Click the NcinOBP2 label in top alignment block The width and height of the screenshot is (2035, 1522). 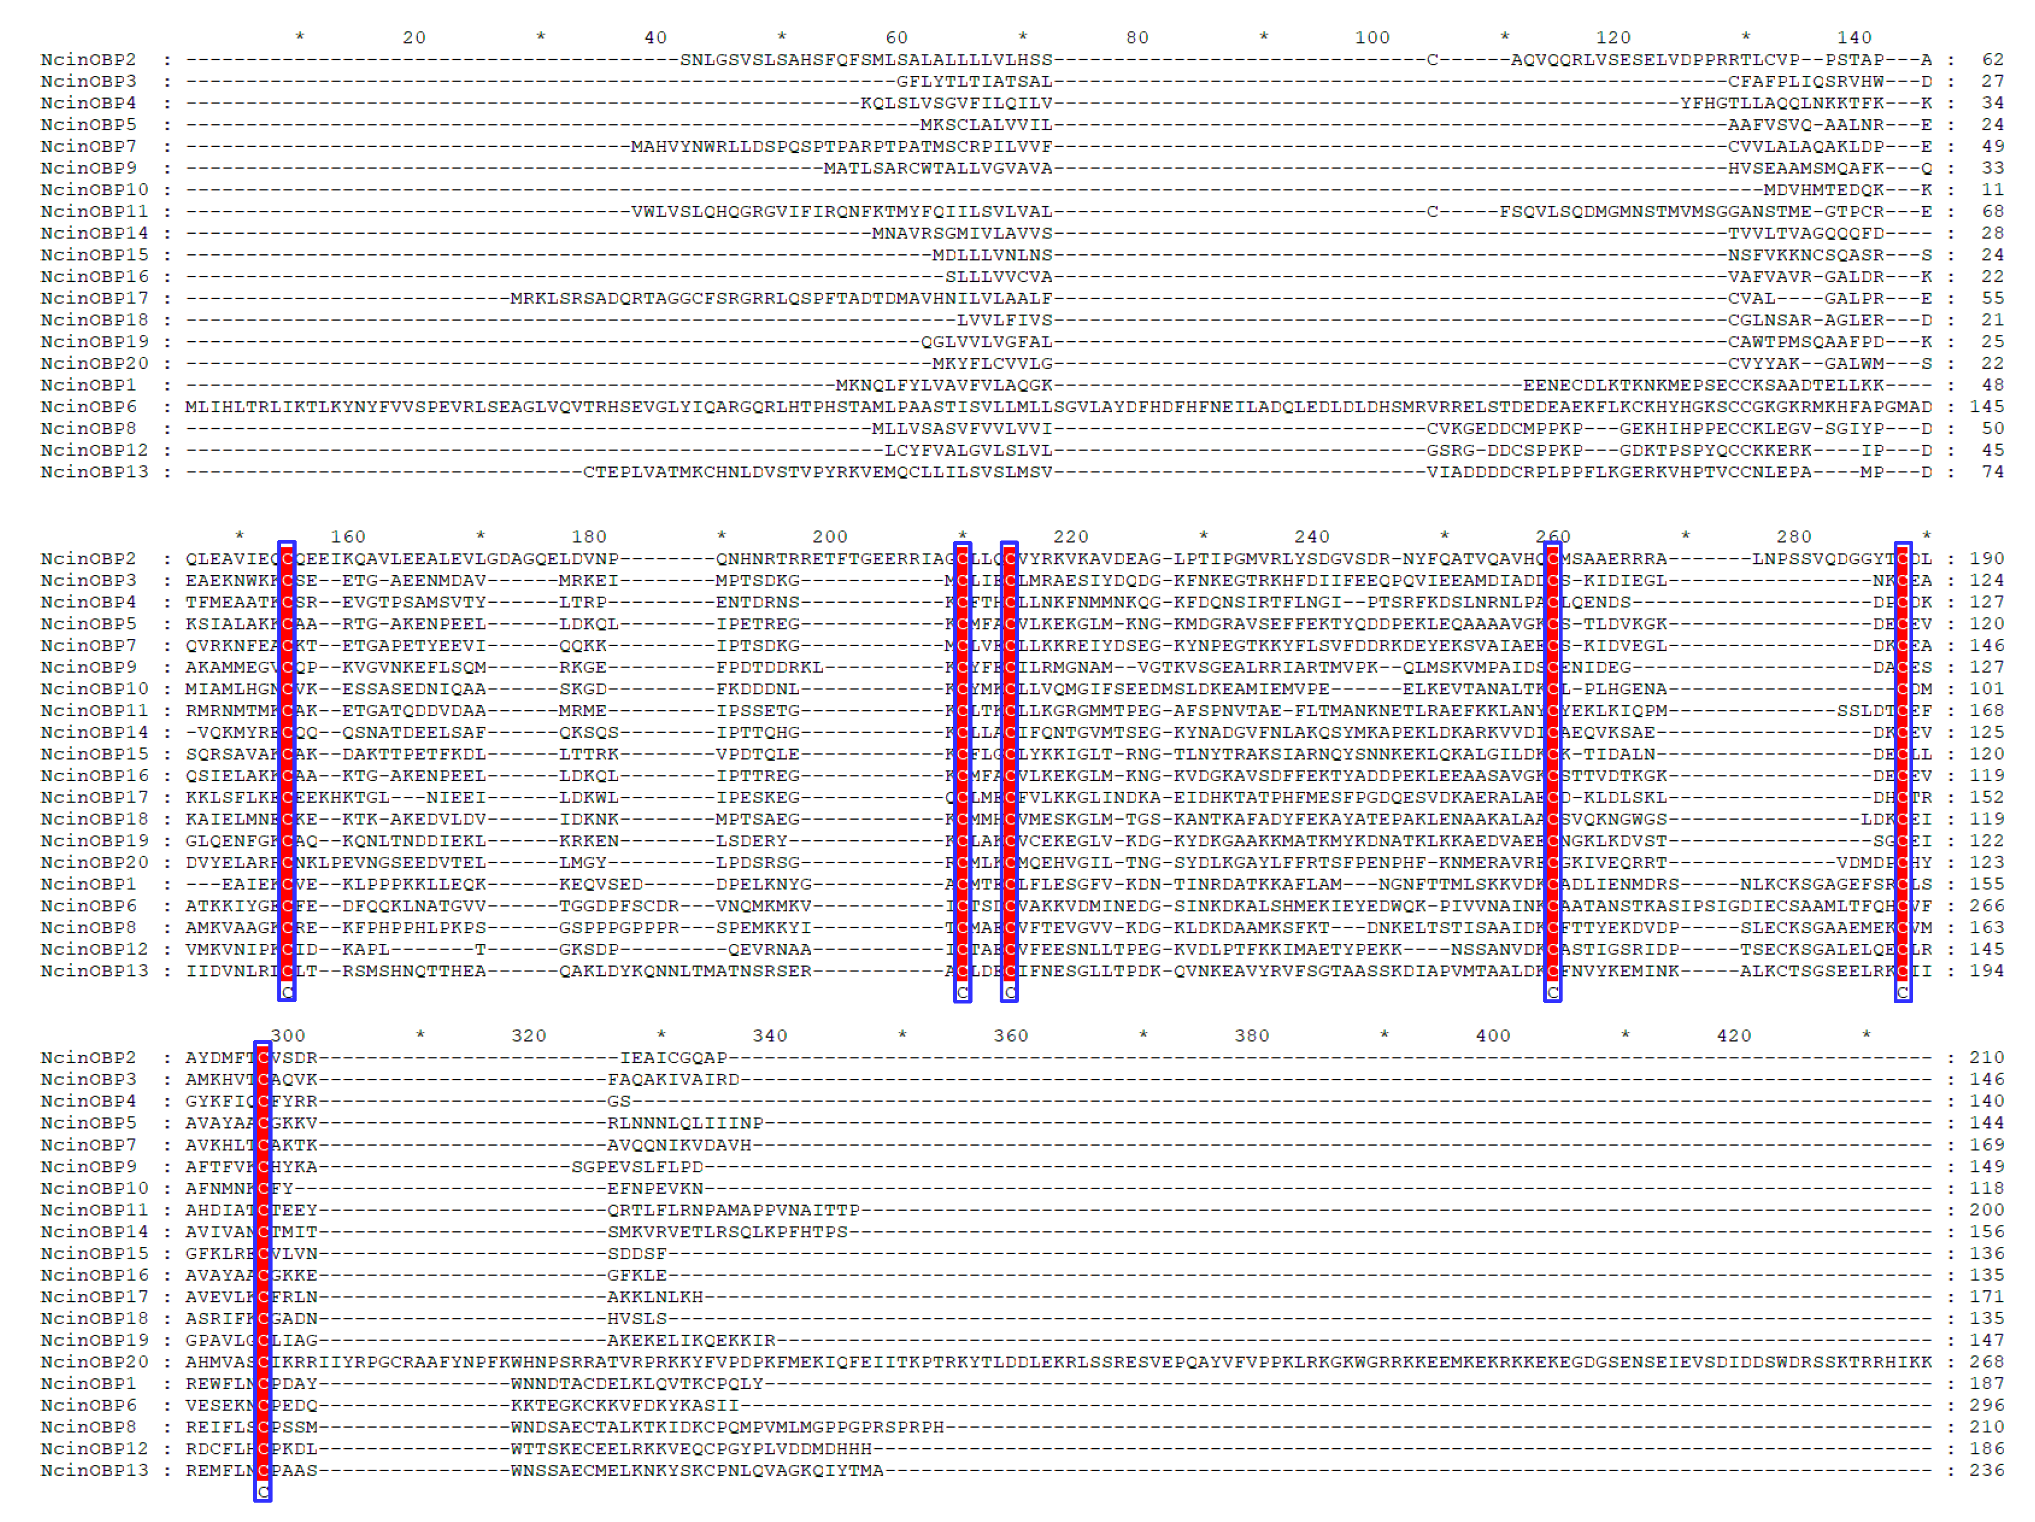point(87,60)
